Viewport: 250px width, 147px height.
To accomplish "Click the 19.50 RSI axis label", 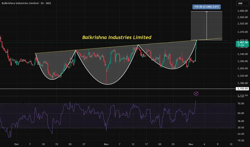I will (x=241, y=141).
